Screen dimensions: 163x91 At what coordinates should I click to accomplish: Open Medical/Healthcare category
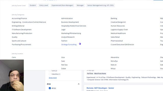(118, 33)
